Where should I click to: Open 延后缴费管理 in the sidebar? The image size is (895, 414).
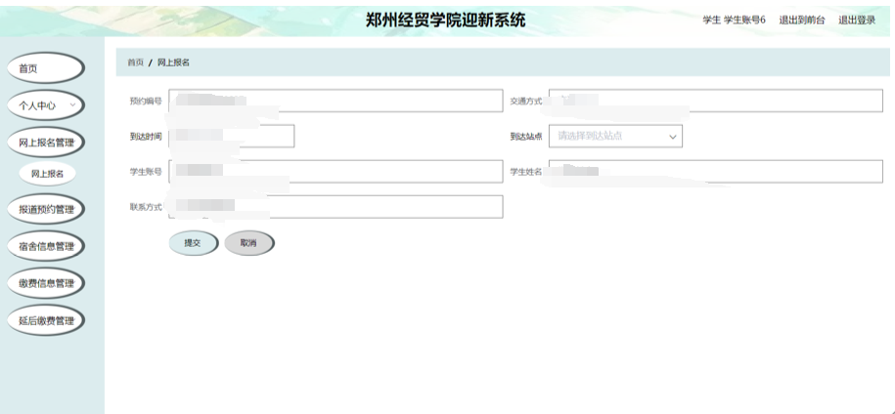click(45, 320)
